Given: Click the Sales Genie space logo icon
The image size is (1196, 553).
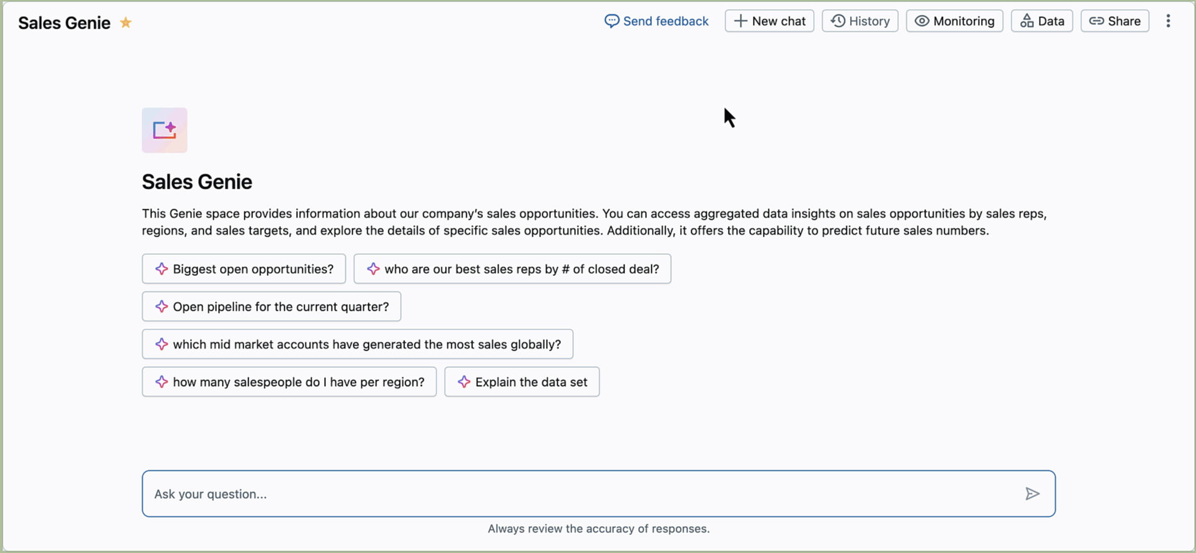Looking at the screenshot, I should tap(165, 130).
